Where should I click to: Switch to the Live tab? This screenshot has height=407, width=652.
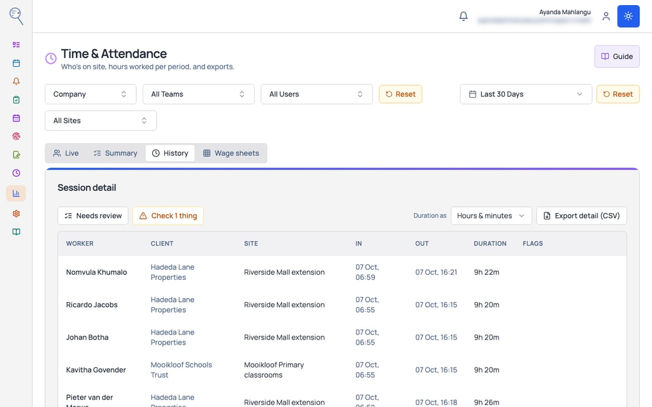point(66,153)
